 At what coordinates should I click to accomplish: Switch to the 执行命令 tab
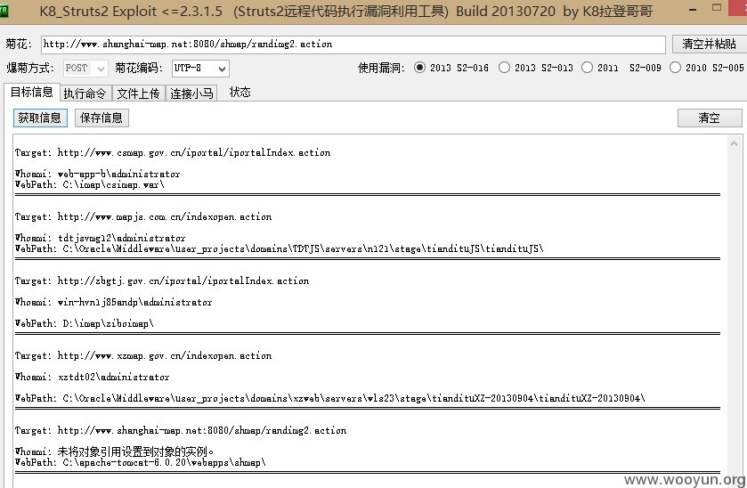pyautogui.click(x=85, y=94)
